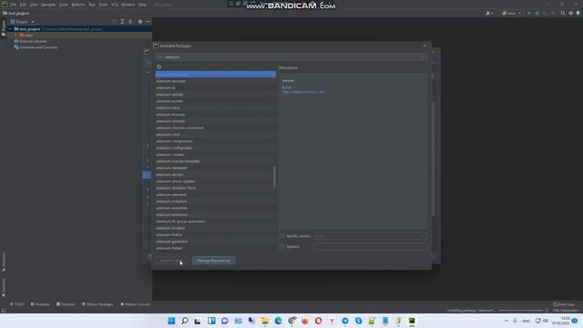Open Telegram from taskbar

(x=345, y=321)
